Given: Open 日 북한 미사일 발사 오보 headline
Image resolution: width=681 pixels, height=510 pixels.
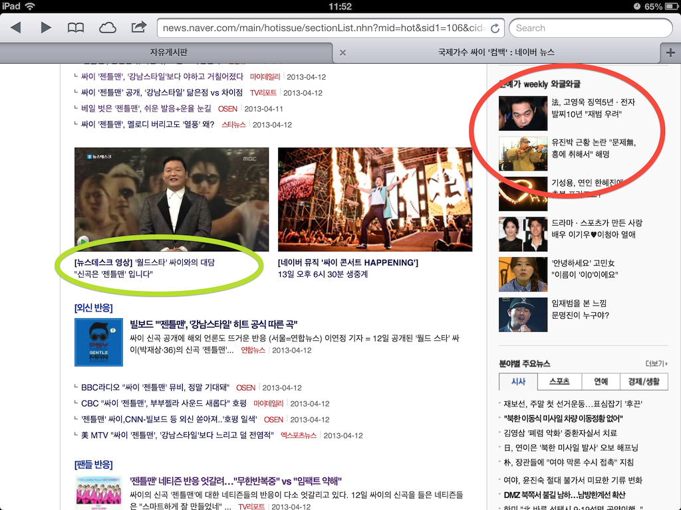Looking at the screenshot, I should tap(571, 448).
